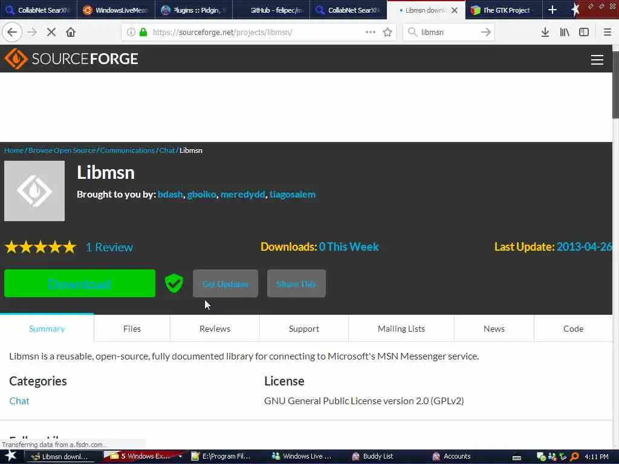Viewport: 619px width, 464px height.
Task: Select the Support tab
Action: coord(304,329)
